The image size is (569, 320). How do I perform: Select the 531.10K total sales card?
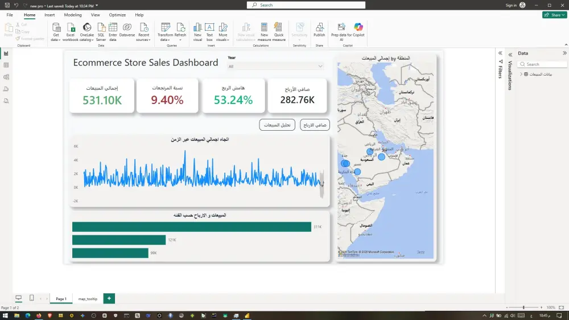[x=102, y=95]
